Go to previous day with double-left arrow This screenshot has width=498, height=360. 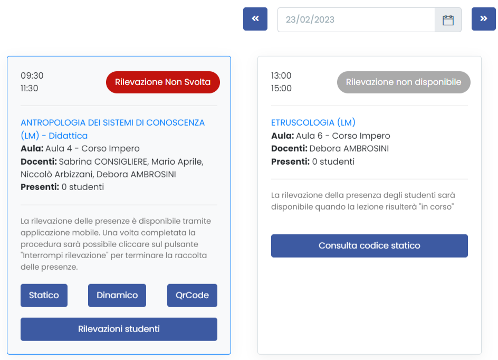(255, 19)
